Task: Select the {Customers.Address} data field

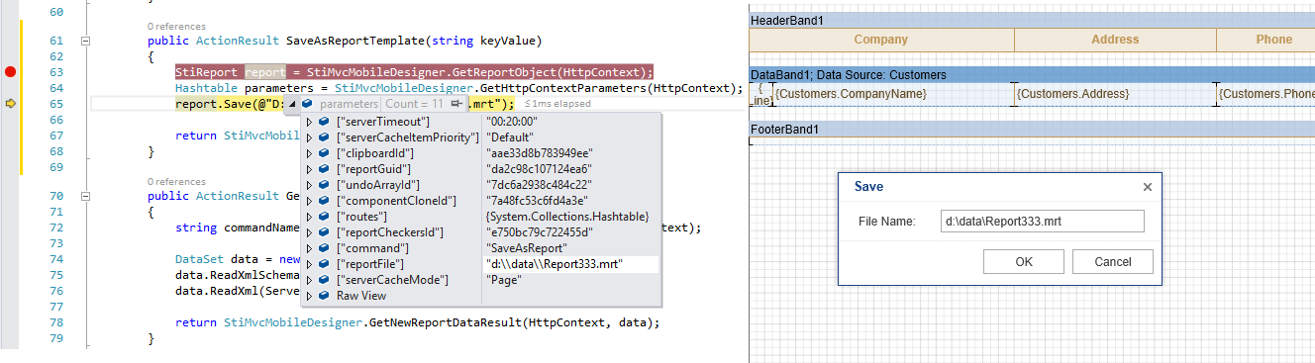Action: point(1115,94)
